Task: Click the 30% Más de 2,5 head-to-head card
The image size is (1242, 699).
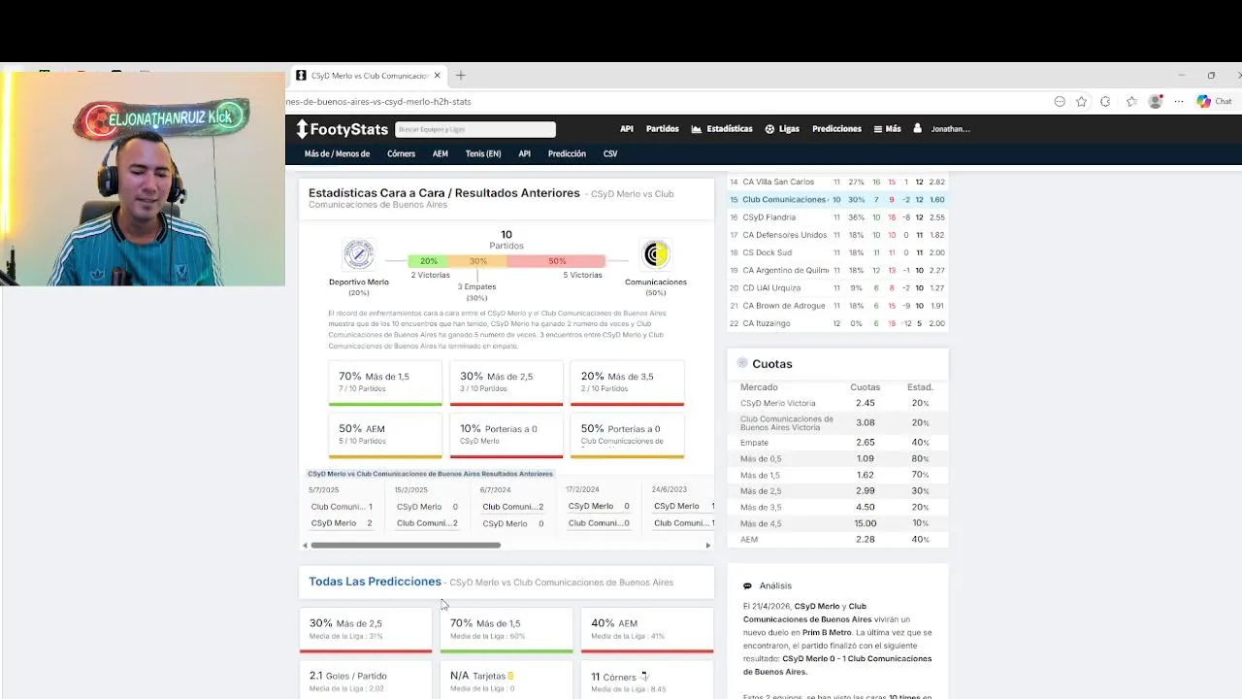Action: coord(507,383)
